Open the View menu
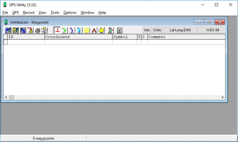The image size is (238, 142). tap(42, 13)
